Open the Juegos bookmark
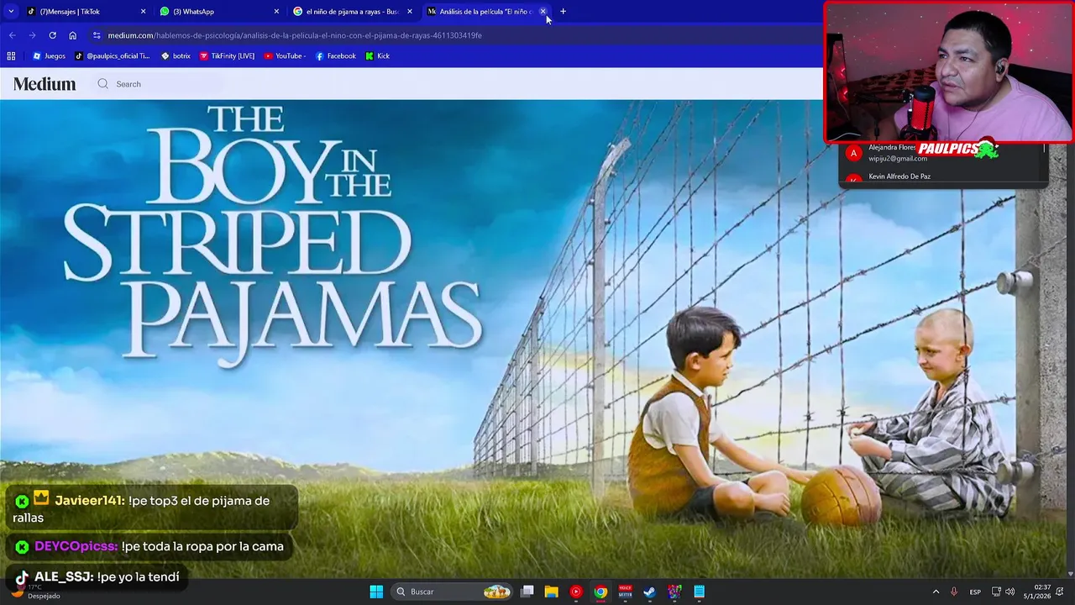 tap(49, 56)
